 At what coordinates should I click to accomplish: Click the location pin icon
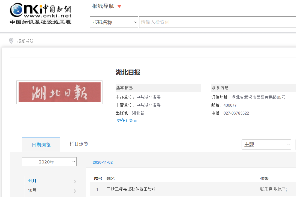coord(11,41)
